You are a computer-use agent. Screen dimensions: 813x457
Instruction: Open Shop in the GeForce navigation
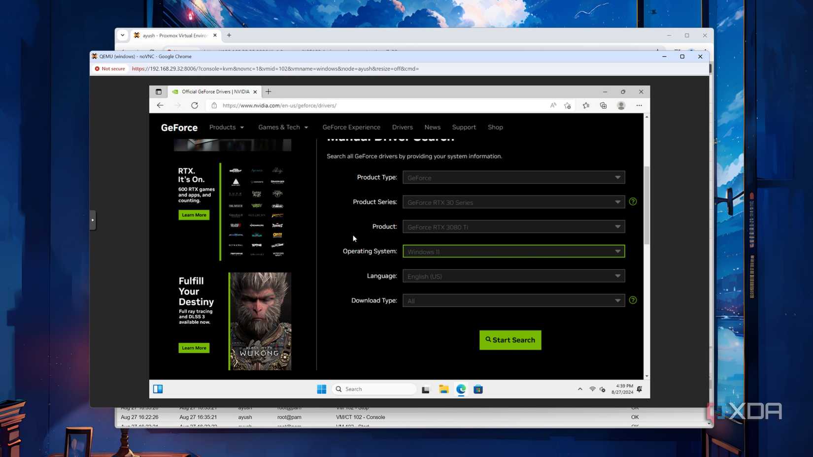point(495,127)
